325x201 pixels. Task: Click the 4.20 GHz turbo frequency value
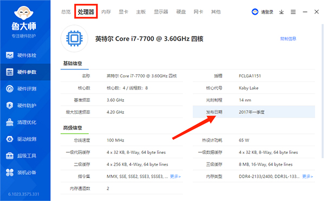click(x=115, y=112)
